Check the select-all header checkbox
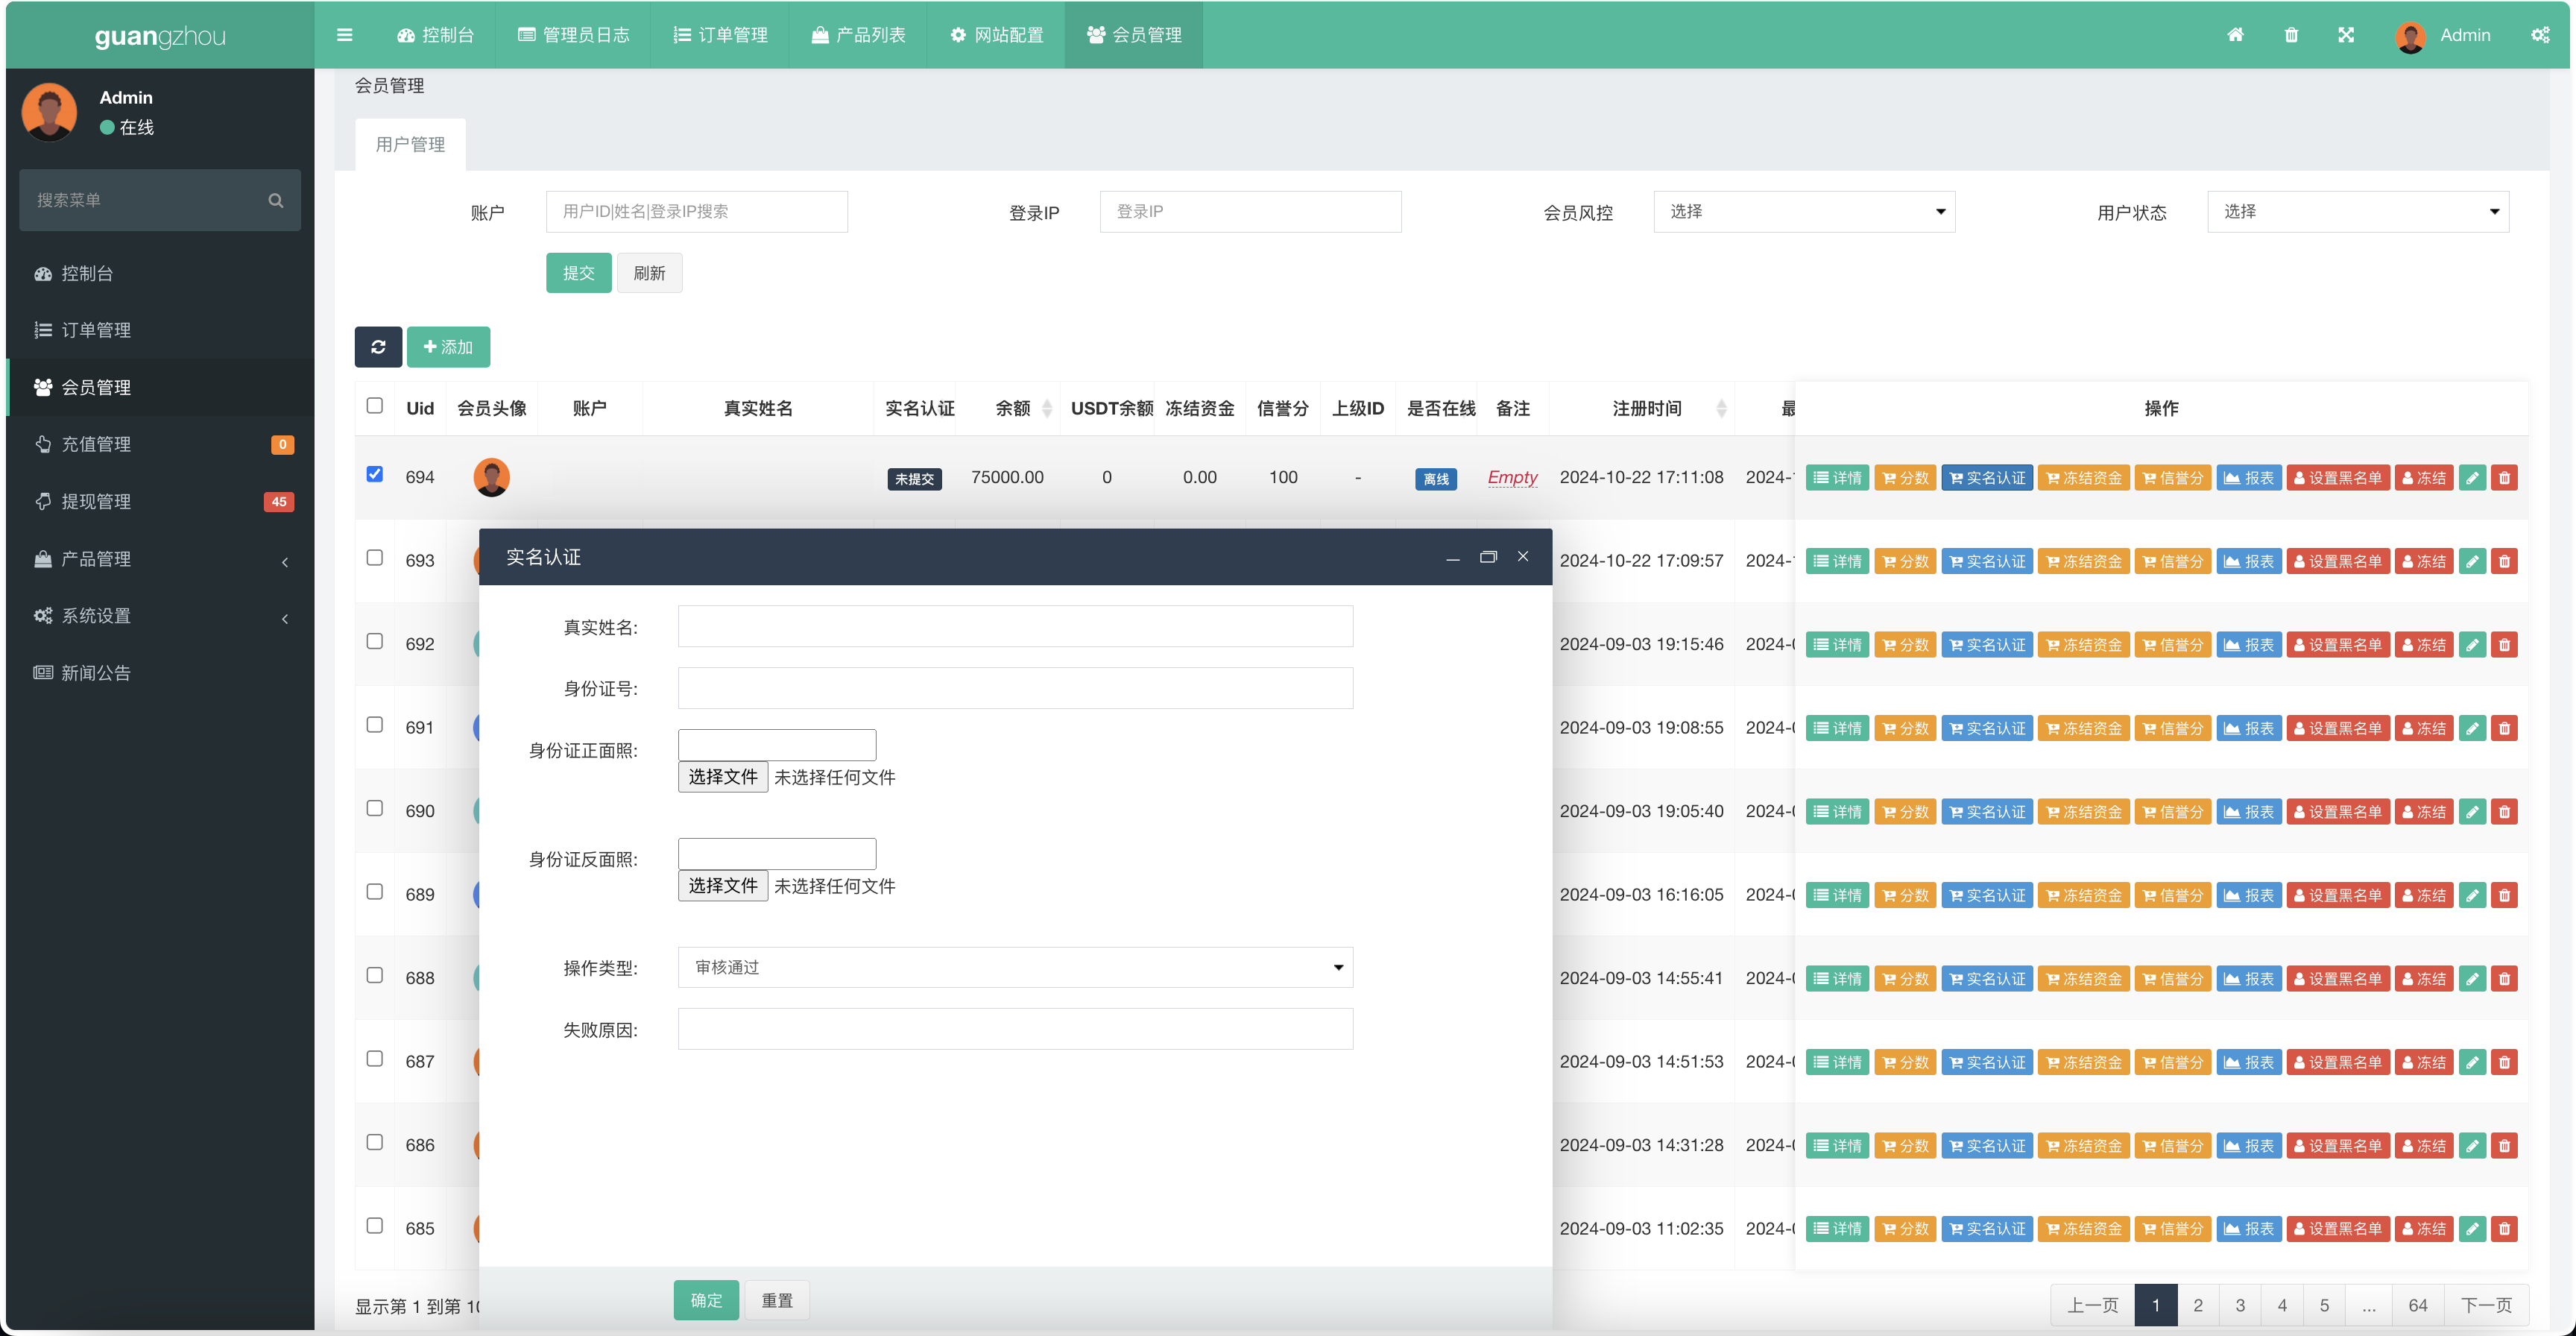Viewport: 2576px width, 1336px height. click(x=375, y=406)
